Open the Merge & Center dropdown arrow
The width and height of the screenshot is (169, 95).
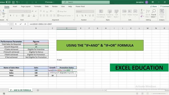[73, 16]
